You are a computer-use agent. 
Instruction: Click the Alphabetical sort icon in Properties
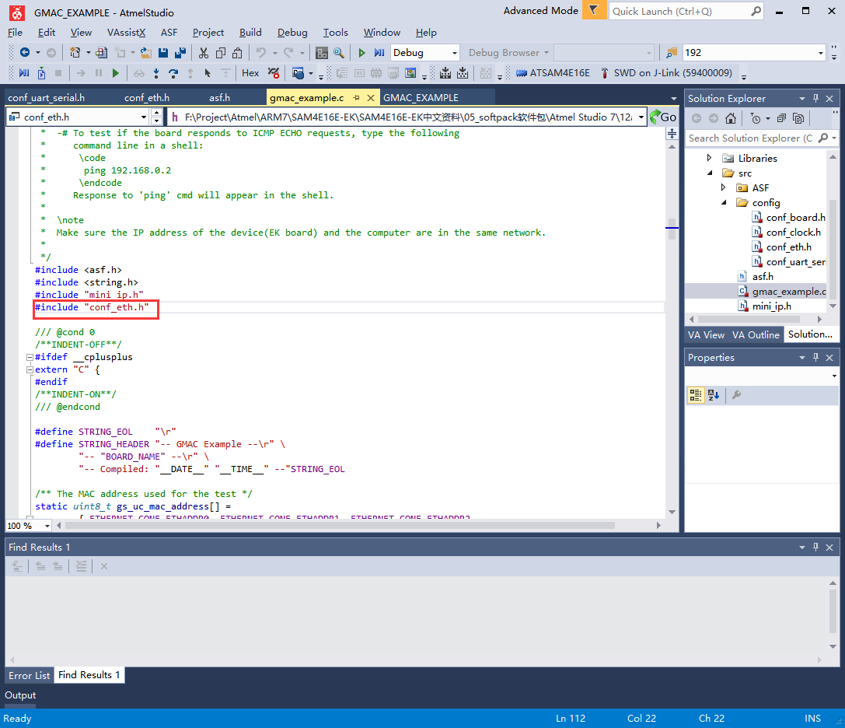pos(714,395)
